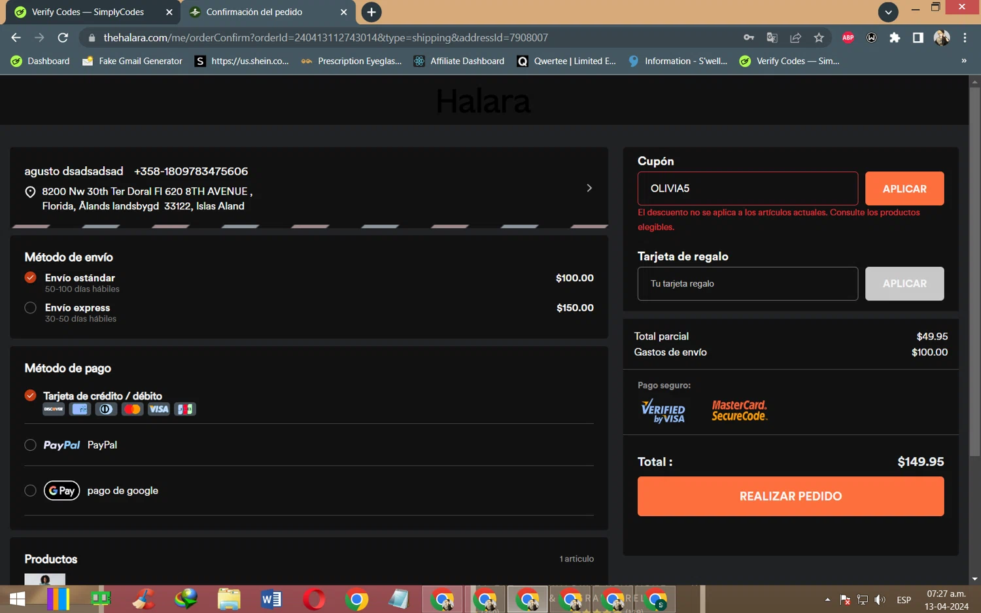Open the us.shein.co... bookmark
Image resolution: width=981 pixels, height=613 pixels.
[242, 61]
